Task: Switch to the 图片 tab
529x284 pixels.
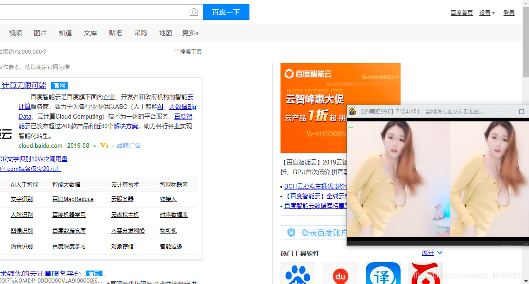Action: click(x=40, y=33)
